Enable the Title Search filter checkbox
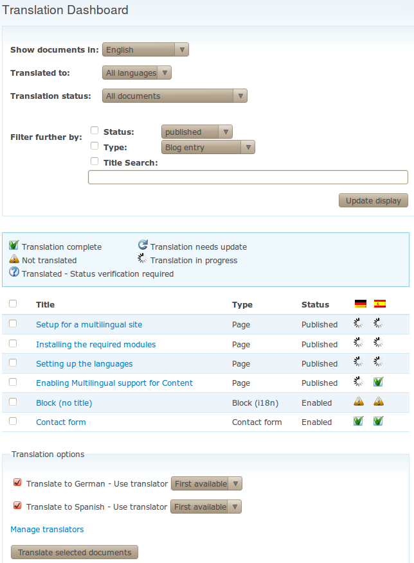 (x=94, y=161)
